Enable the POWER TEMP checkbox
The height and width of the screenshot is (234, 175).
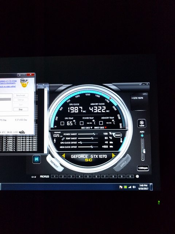coord(81,123)
